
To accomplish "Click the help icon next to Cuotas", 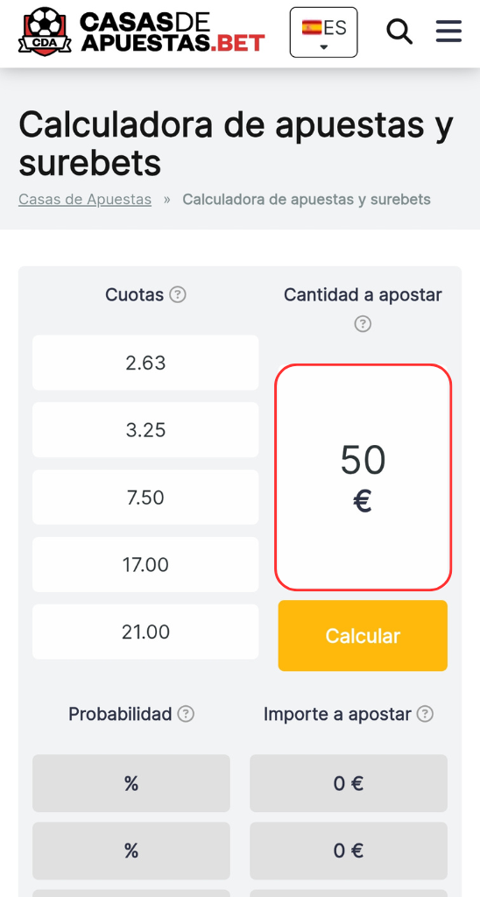I will tap(178, 295).
